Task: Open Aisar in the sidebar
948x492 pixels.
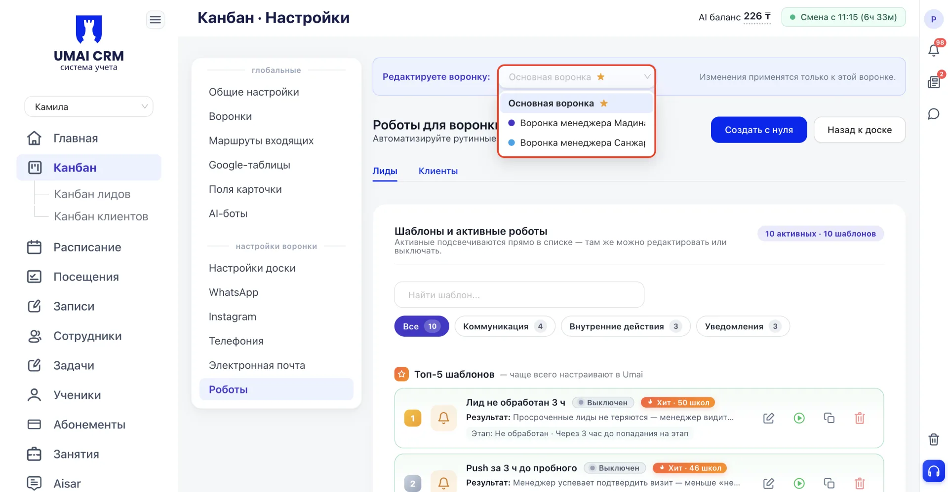Action: pyautogui.click(x=89, y=484)
